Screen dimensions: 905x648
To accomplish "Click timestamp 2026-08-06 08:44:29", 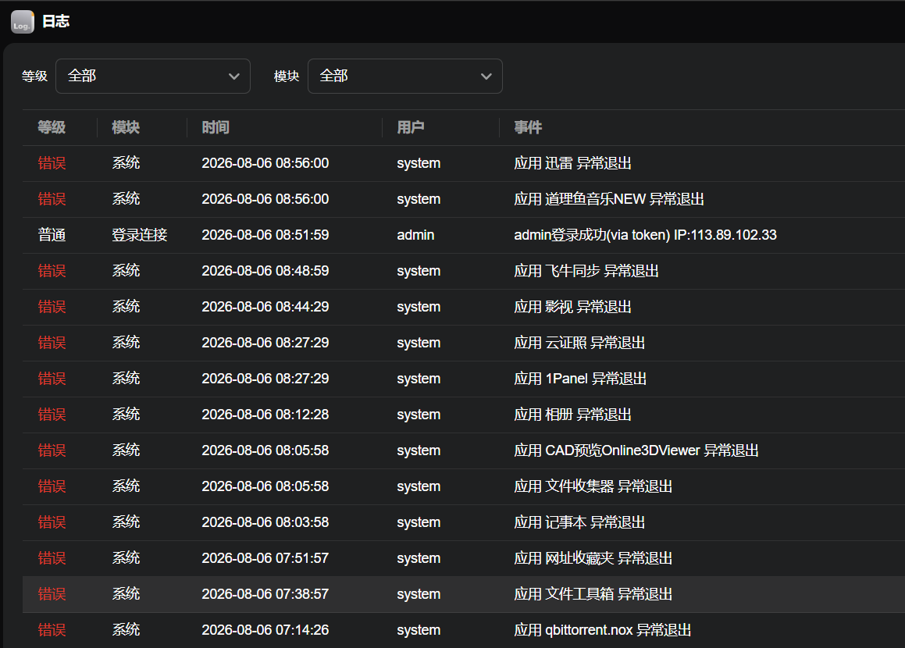I will coord(265,306).
